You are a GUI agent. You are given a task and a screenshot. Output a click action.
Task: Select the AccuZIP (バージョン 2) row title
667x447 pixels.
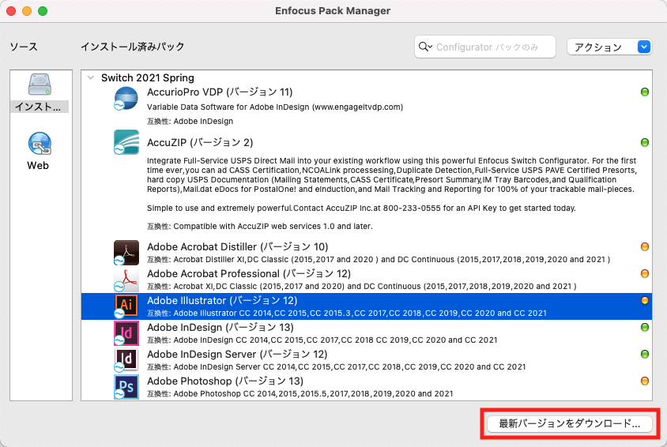pyautogui.click(x=200, y=142)
